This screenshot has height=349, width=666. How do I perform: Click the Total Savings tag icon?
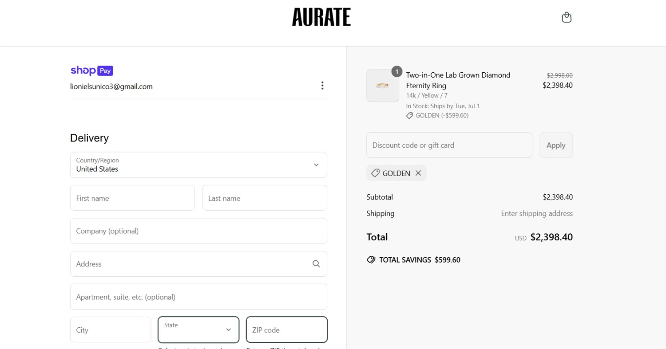[x=371, y=259]
